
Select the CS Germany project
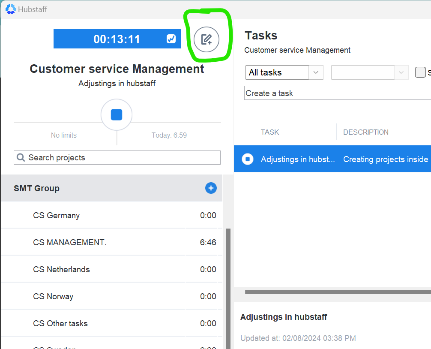[57, 215]
